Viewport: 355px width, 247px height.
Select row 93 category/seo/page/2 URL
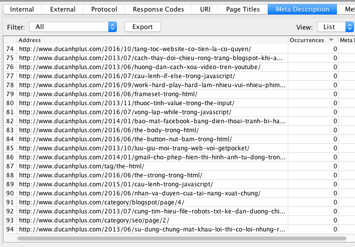(x=94, y=220)
